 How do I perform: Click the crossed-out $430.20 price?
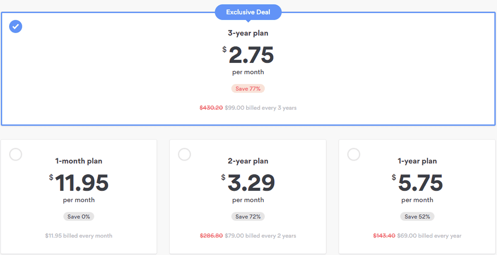(211, 108)
